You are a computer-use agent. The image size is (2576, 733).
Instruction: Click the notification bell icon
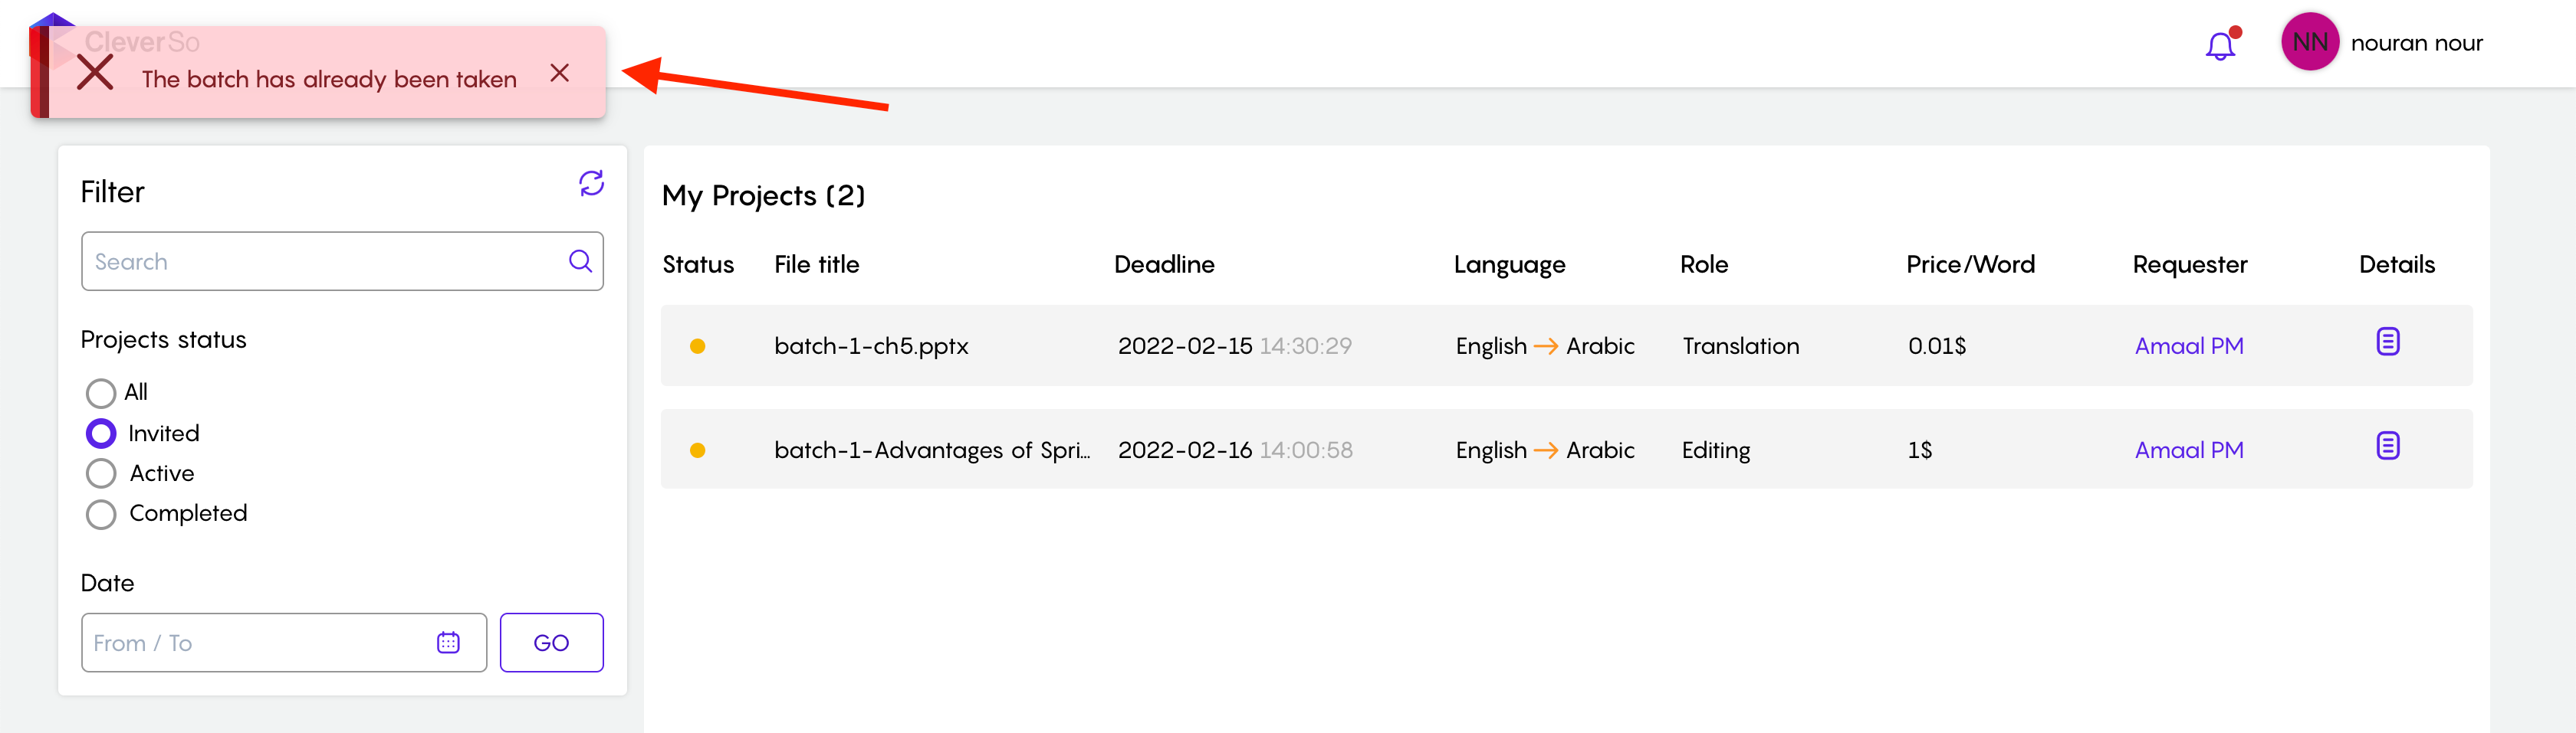pos(2220,46)
